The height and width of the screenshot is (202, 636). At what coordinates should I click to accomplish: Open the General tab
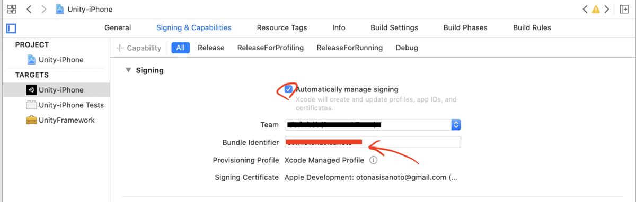[x=118, y=27]
